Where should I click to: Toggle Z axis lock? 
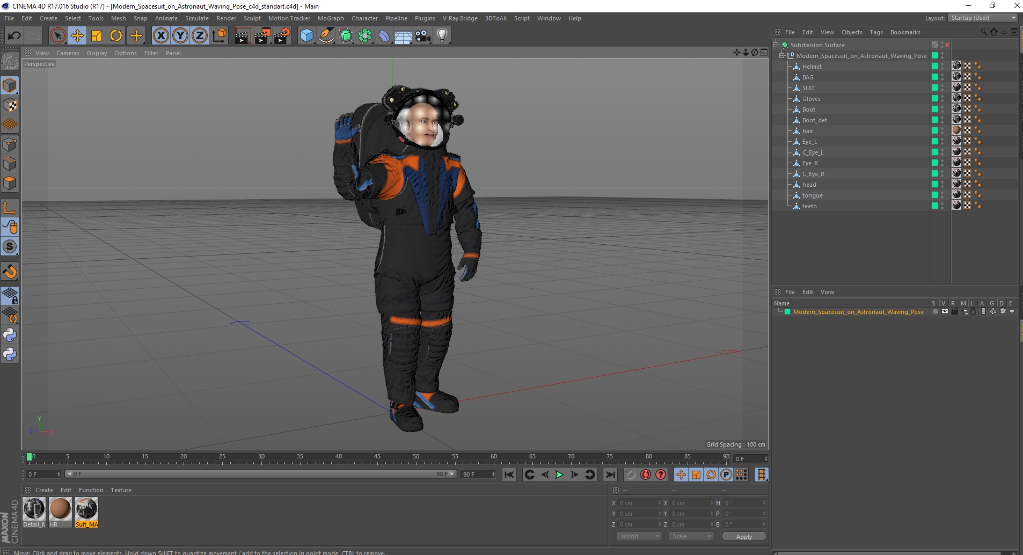point(200,36)
